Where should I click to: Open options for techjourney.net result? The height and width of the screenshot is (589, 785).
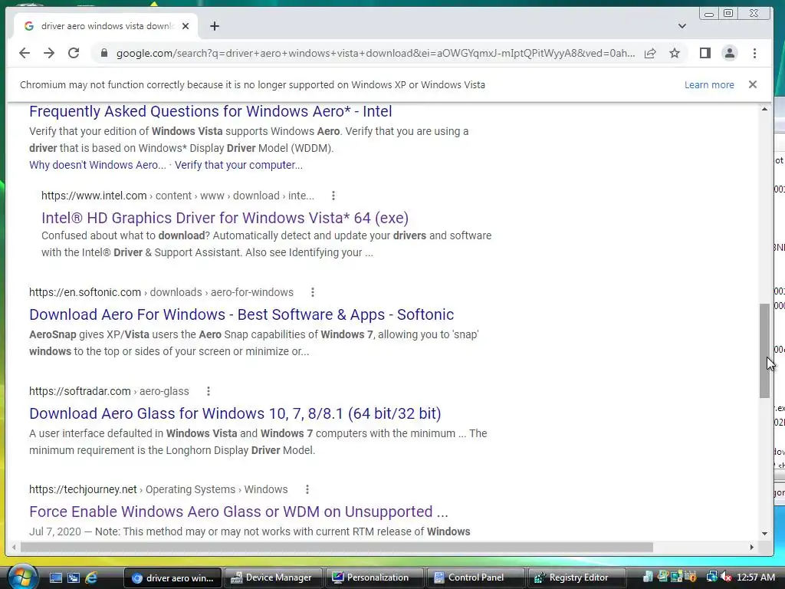pos(307,489)
